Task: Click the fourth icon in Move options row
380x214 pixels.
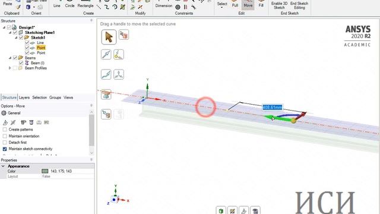Action: click(31, 122)
